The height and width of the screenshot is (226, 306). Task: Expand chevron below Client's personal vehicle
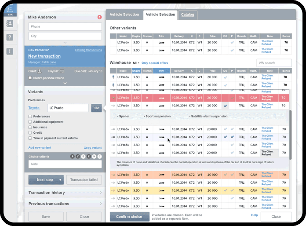[65, 83]
